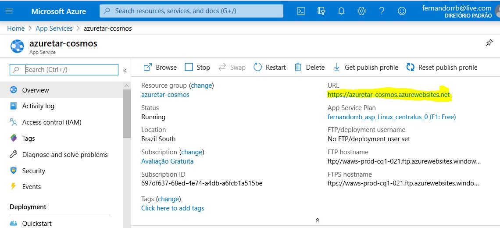Viewport: 500px width, 228px height.
Task: Go to Home breadcrumb
Action: 16,28
